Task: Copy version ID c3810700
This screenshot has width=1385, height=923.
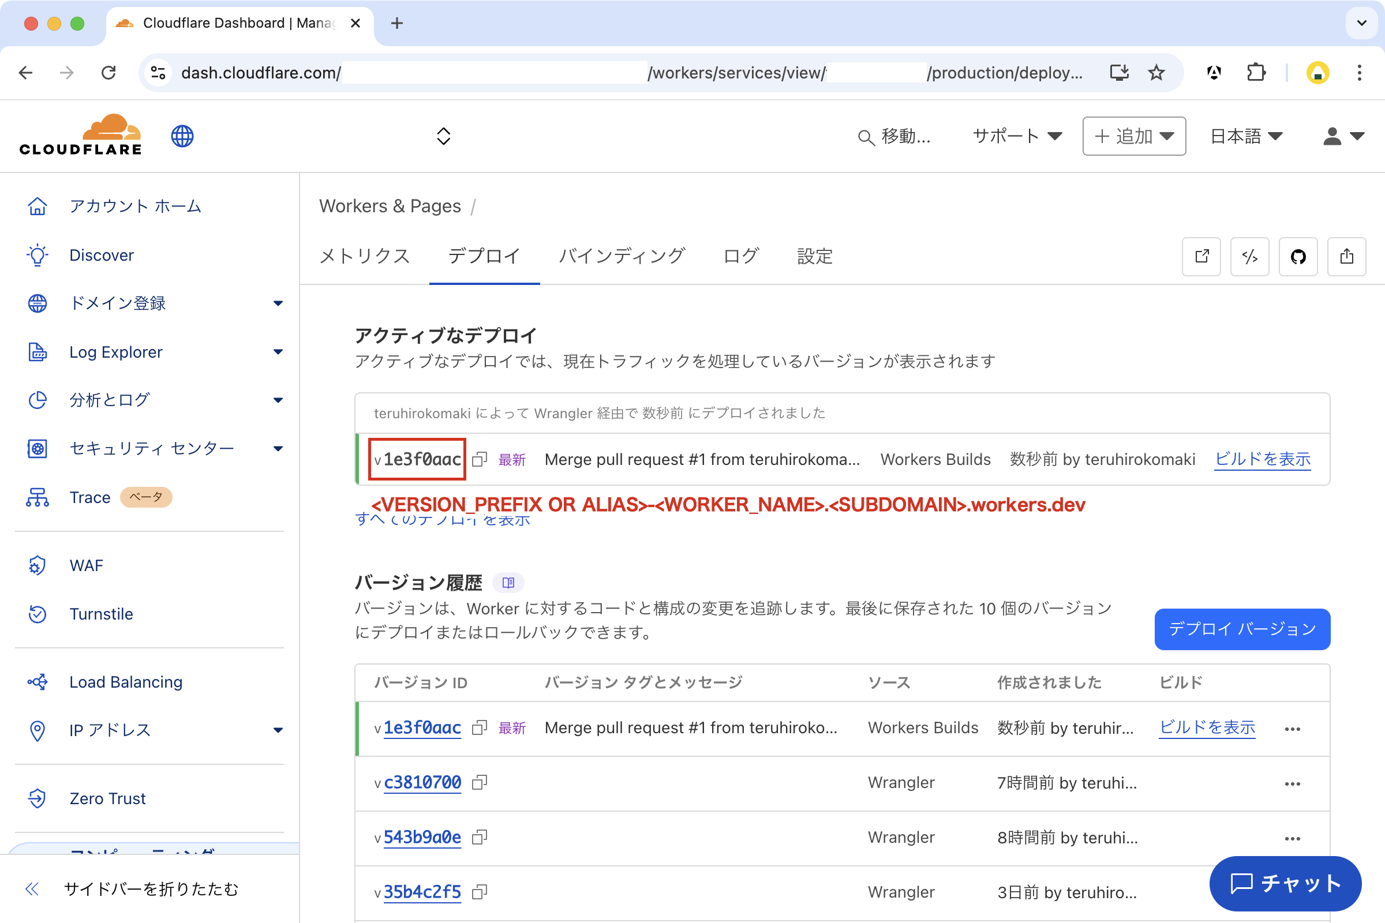Action: click(x=480, y=782)
